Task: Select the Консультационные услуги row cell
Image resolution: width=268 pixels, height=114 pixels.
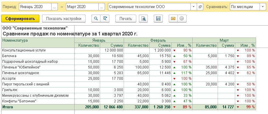Action: coord(38,50)
